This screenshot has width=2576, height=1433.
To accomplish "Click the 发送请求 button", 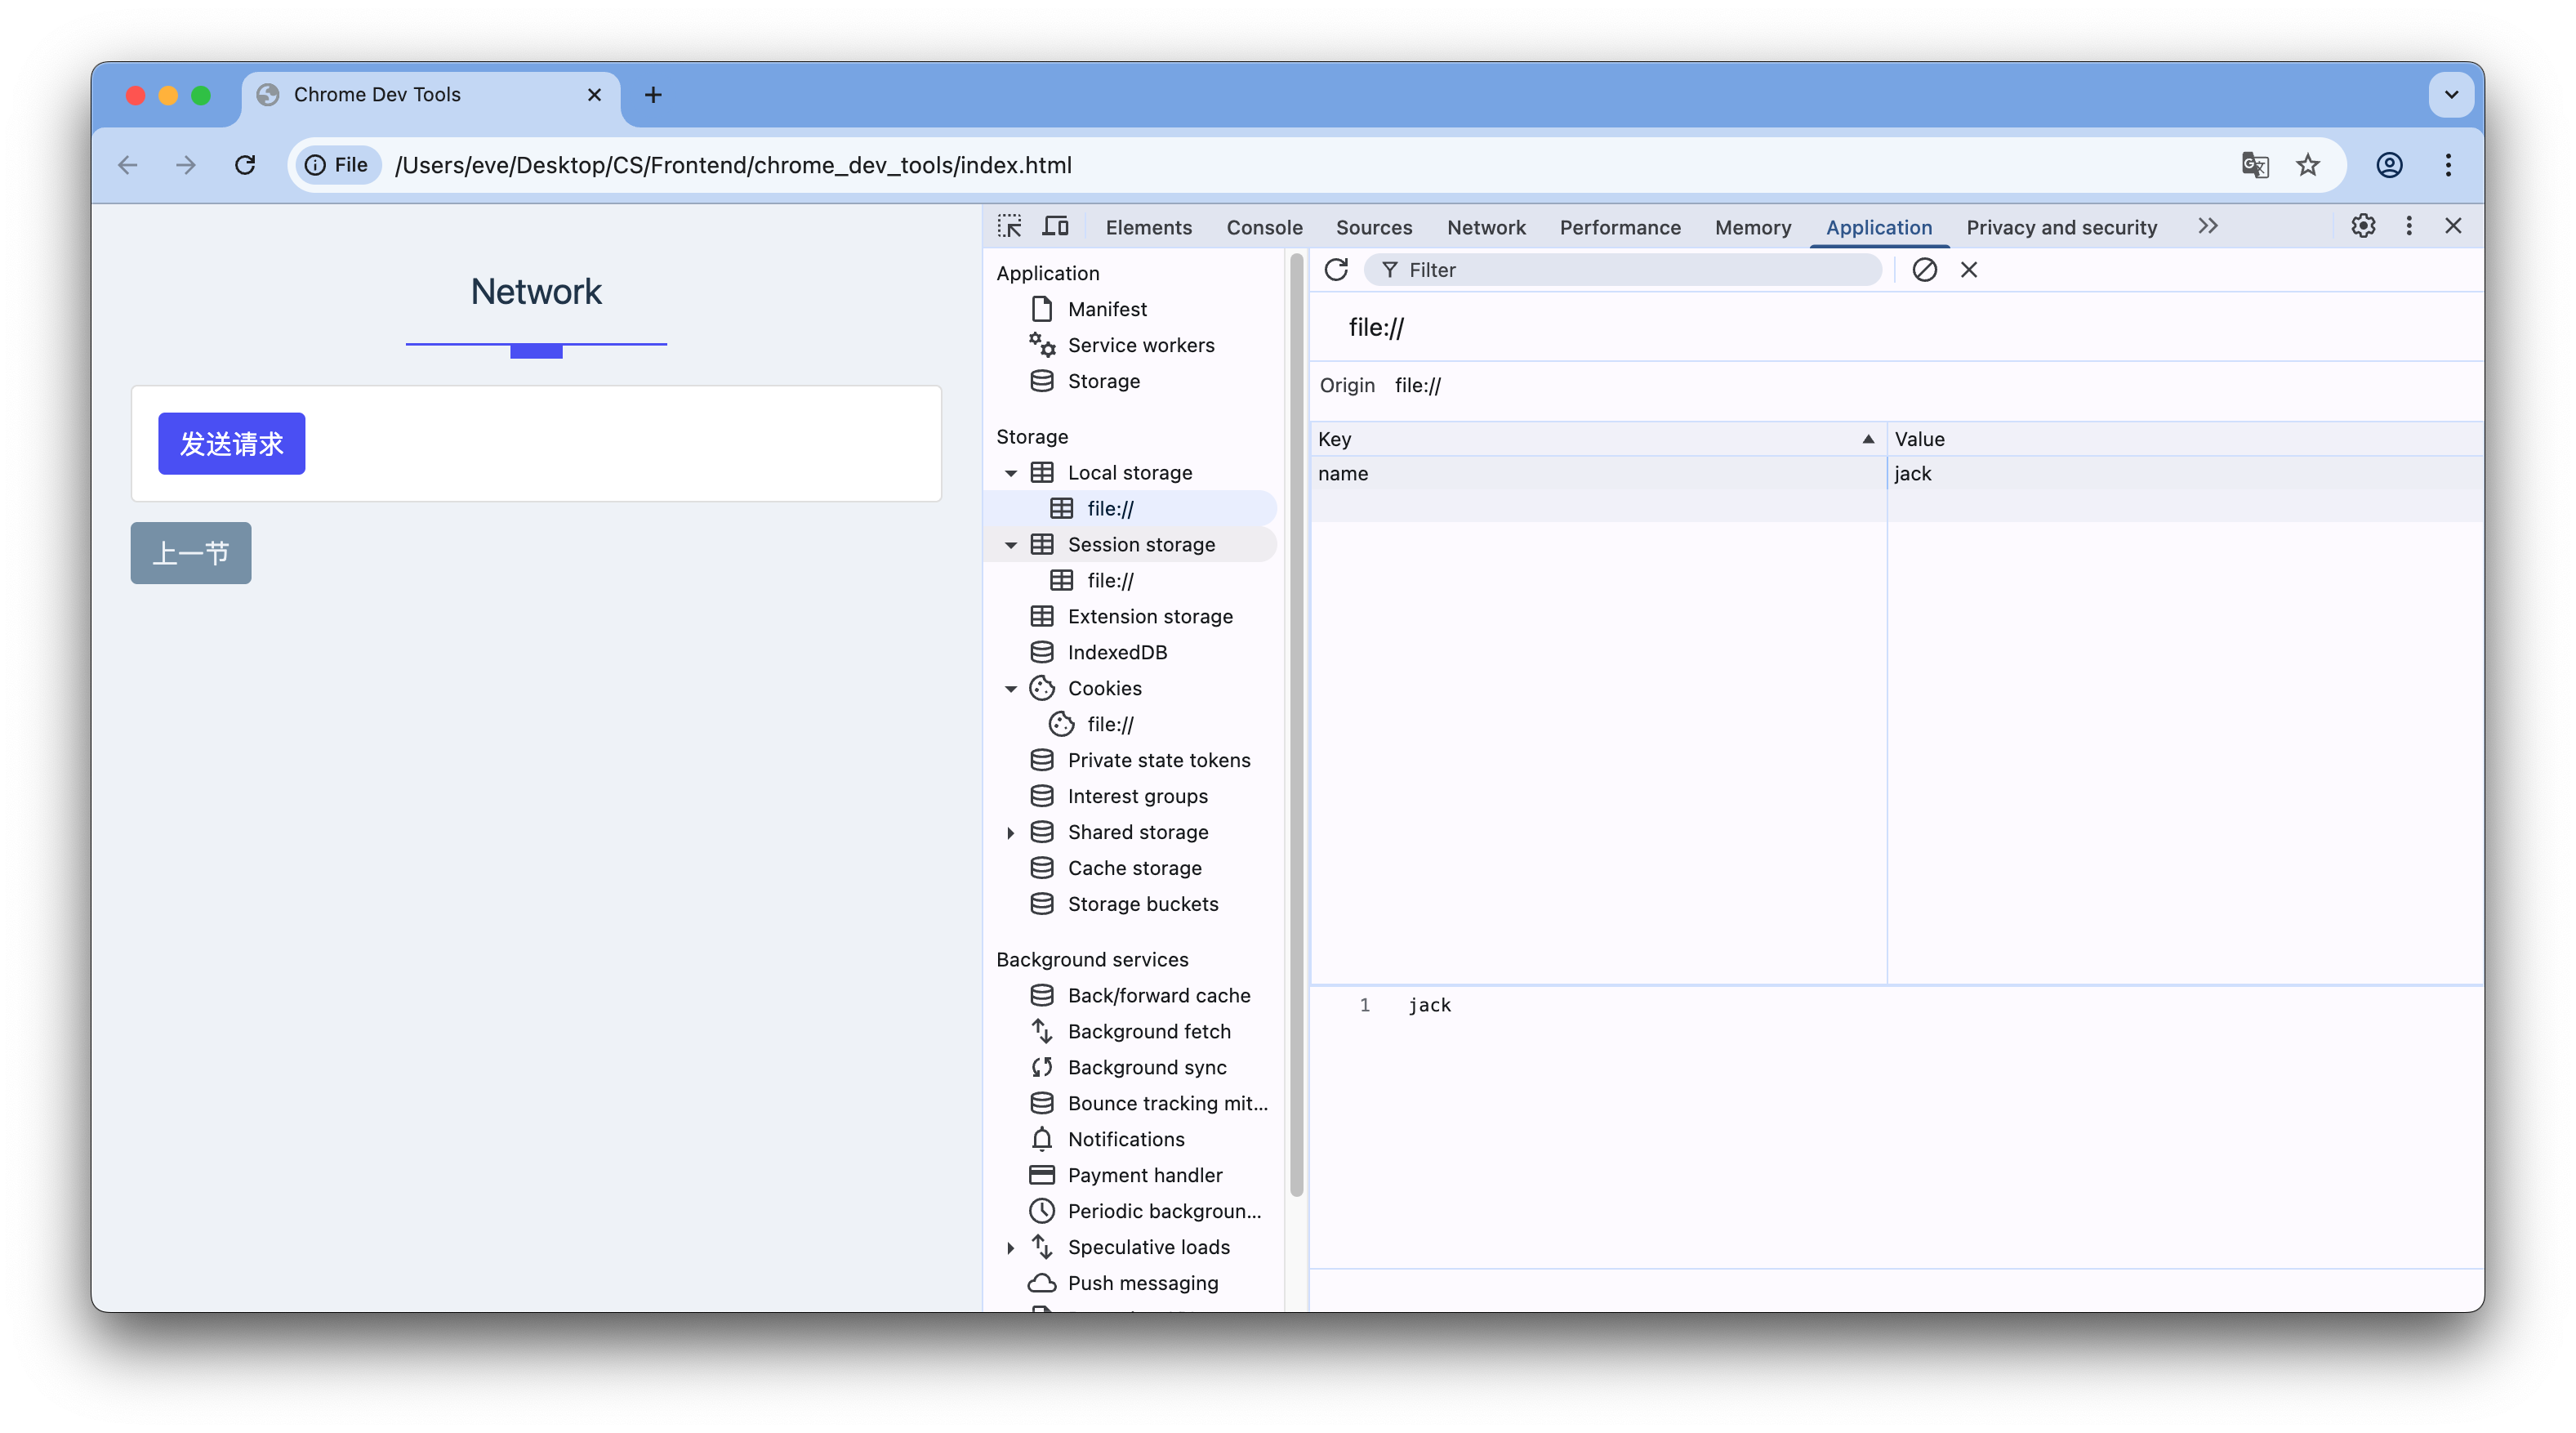I will tap(231, 444).
